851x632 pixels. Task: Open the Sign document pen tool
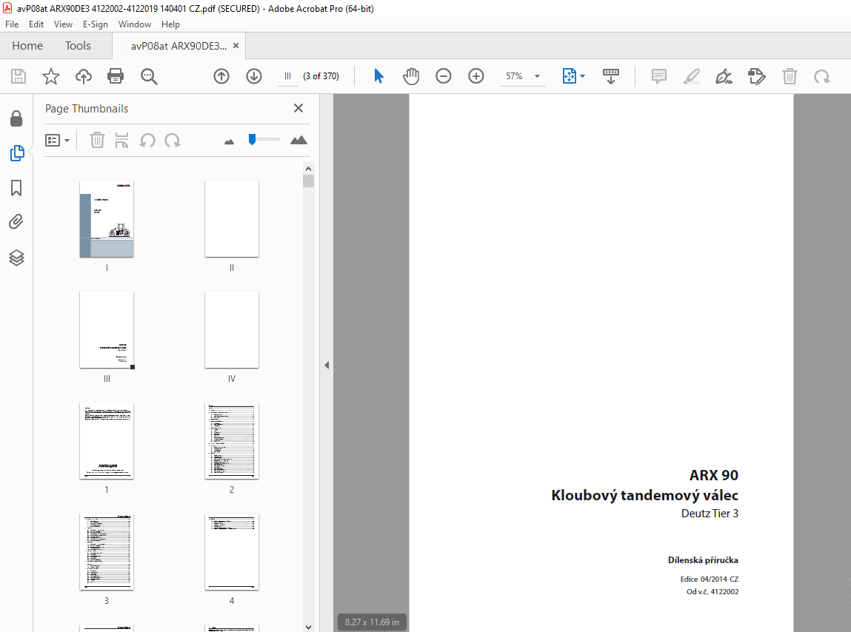(x=724, y=76)
